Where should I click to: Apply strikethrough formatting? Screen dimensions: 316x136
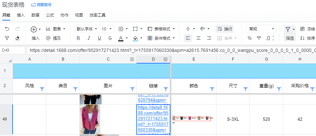point(110,38)
